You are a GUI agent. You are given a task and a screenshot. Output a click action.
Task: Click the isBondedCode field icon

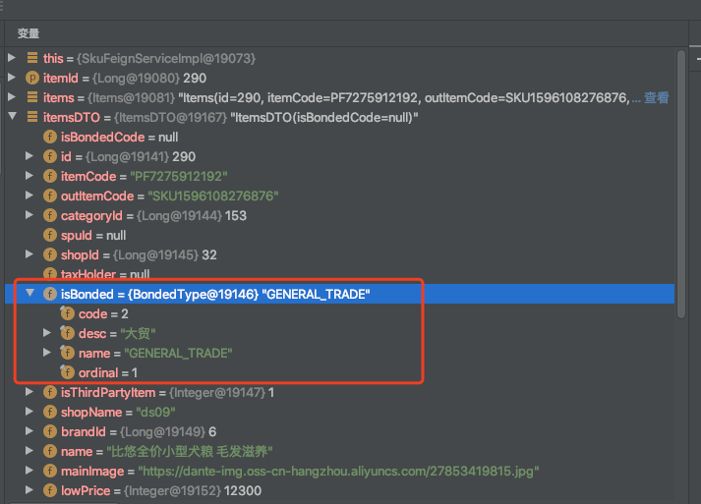coord(50,137)
